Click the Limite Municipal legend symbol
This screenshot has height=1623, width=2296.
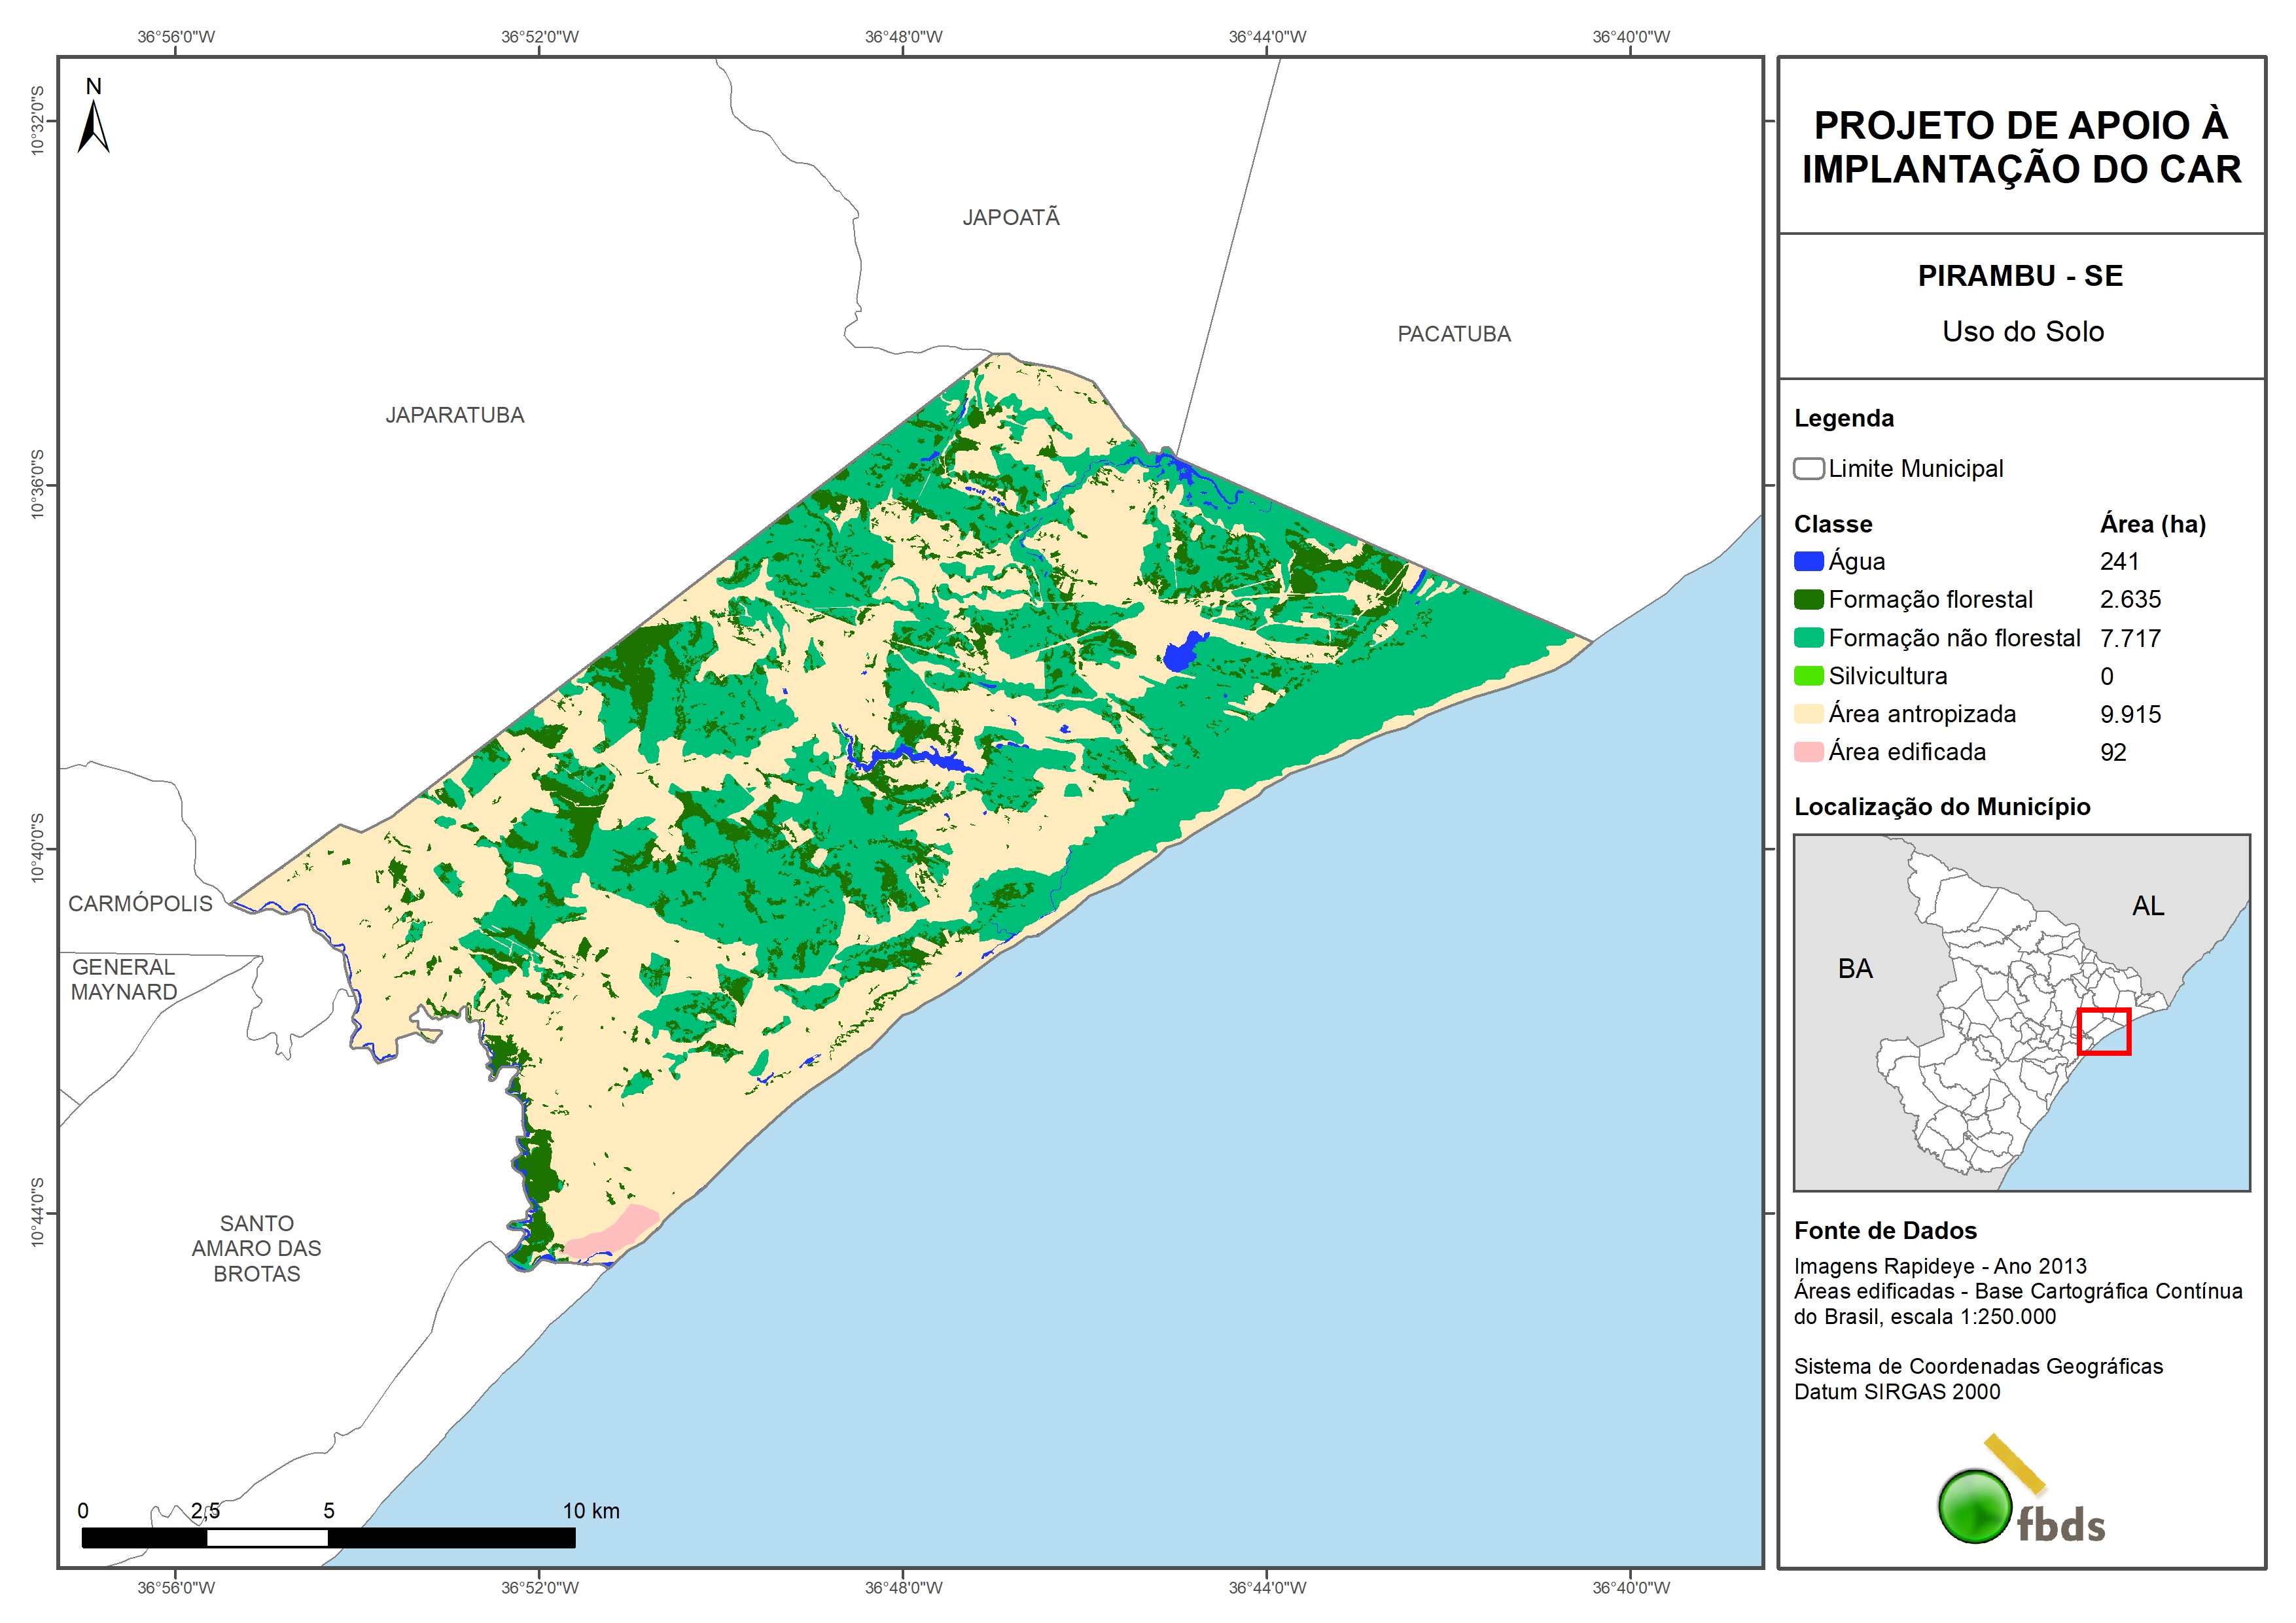1808,469
